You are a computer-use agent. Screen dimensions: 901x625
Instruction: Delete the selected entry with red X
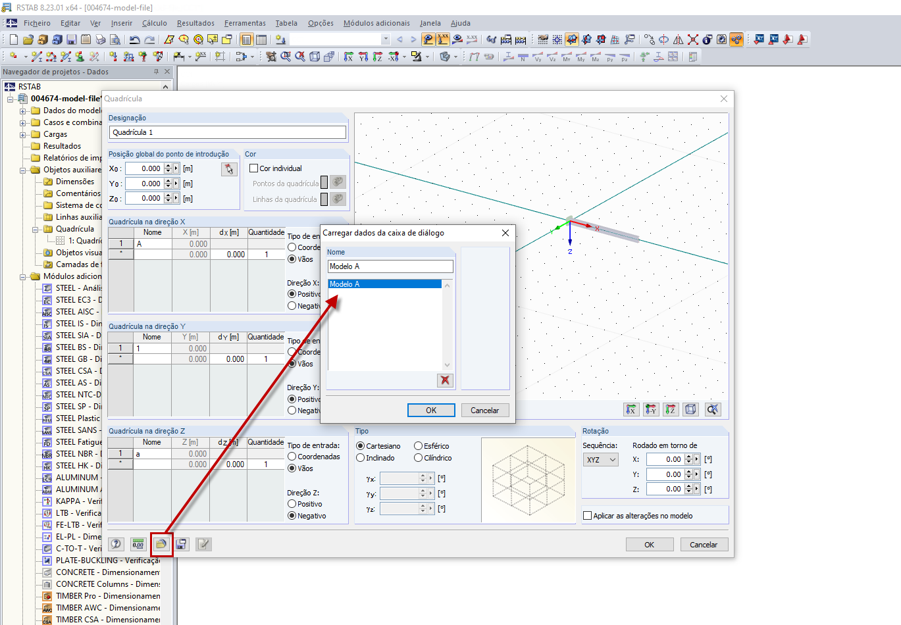pos(446,380)
